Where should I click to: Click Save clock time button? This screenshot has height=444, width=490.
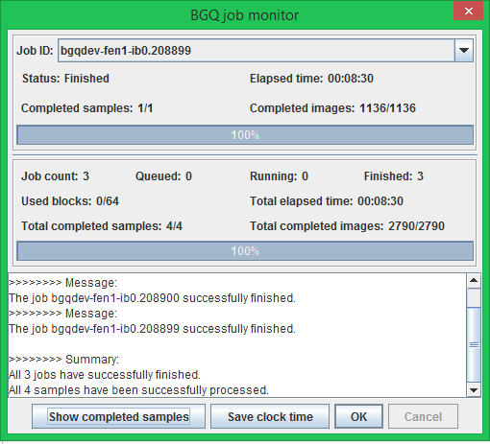pyautogui.click(x=270, y=416)
